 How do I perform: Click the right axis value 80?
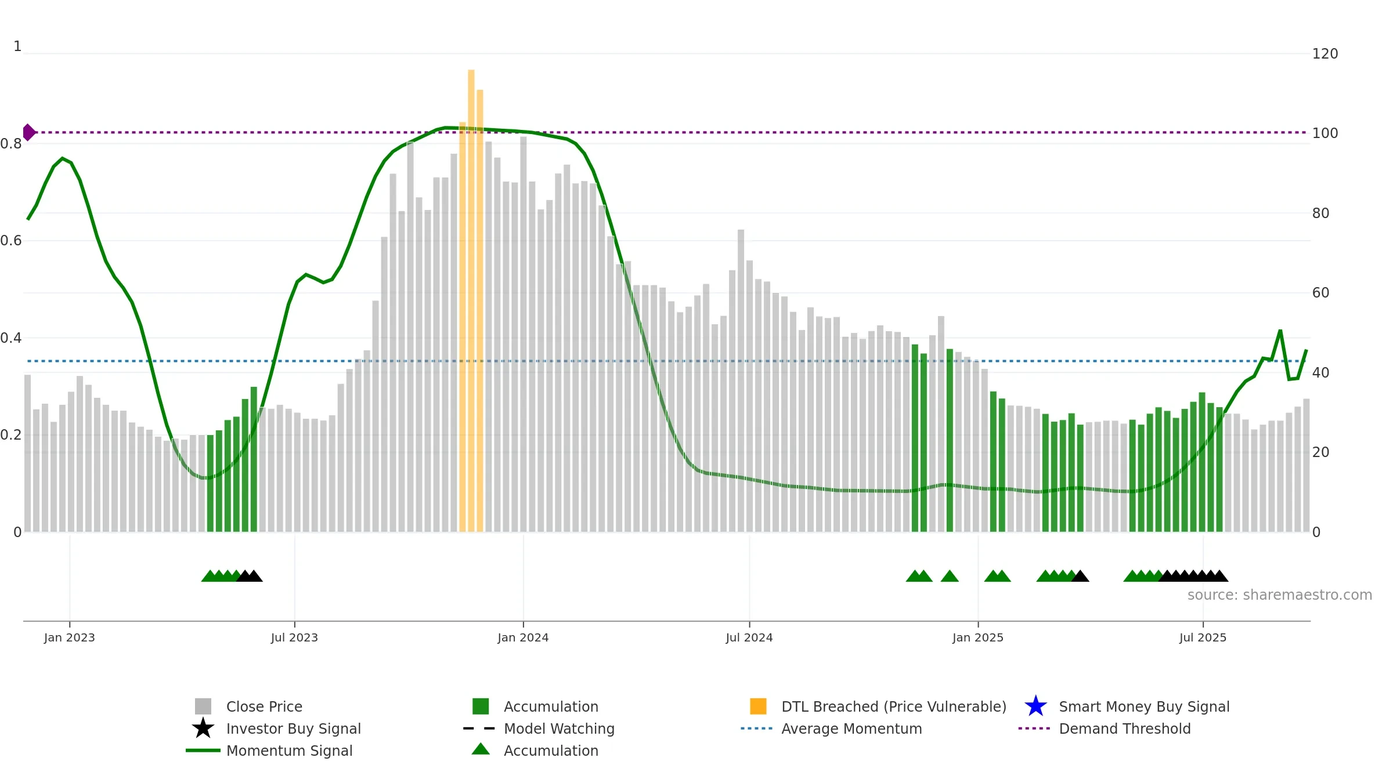coord(1320,213)
